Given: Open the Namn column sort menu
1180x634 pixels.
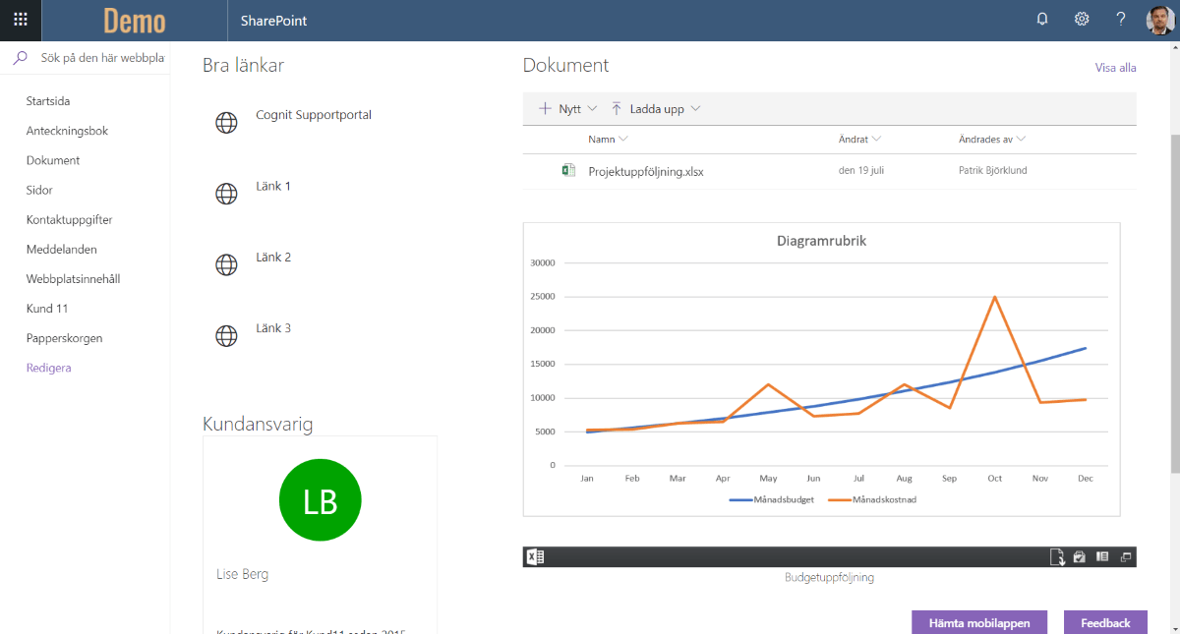Looking at the screenshot, I should tap(609, 140).
